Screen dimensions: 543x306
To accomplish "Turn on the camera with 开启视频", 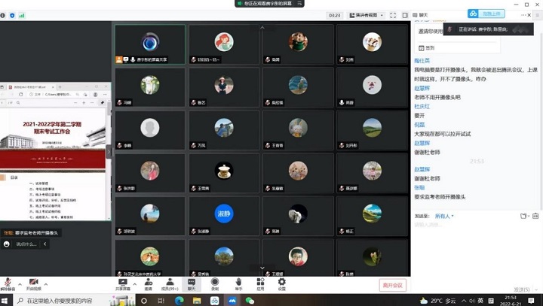I will point(33,283).
